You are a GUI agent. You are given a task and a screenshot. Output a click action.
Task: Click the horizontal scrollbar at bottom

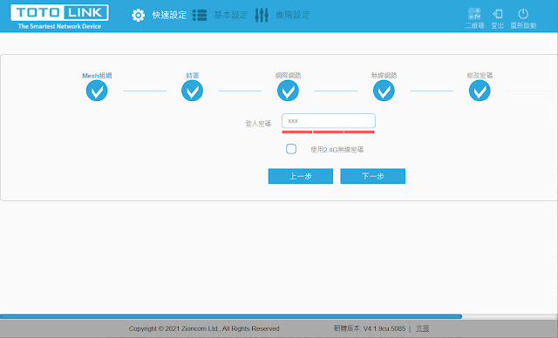click(231, 316)
